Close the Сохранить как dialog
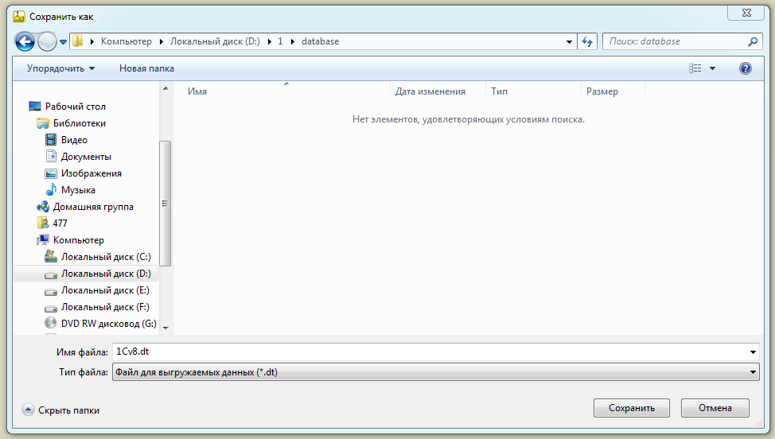 pyautogui.click(x=747, y=13)
